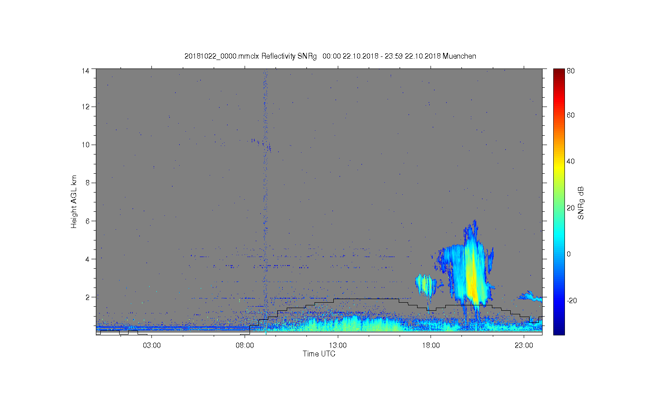Click the height axis tick label "2"
This screenshot has height=403, width=672.
click(87, 297)
